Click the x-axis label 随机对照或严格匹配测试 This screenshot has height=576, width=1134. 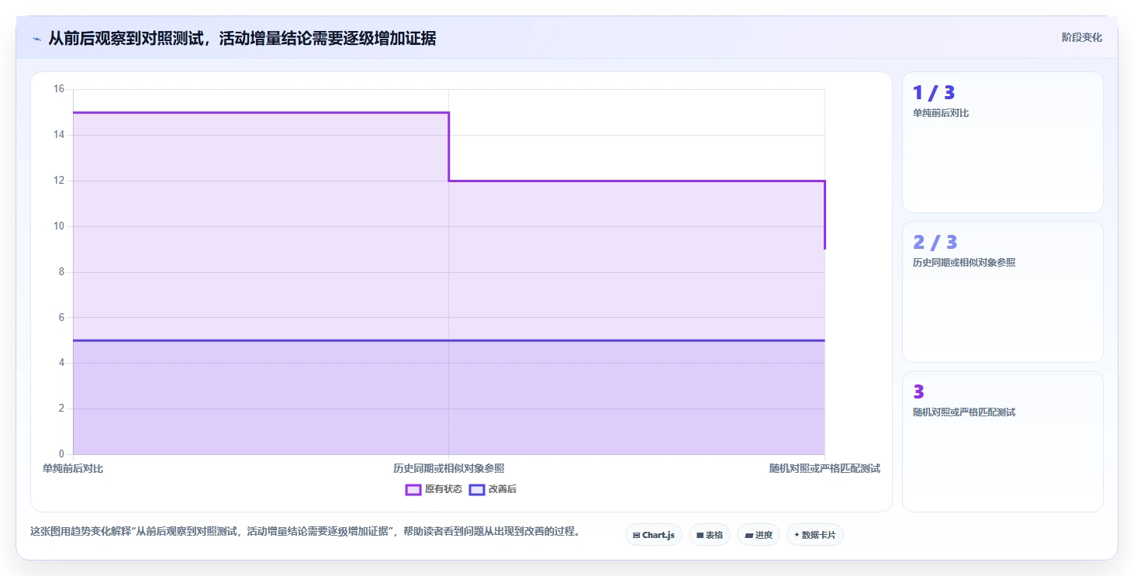[825, 469]
